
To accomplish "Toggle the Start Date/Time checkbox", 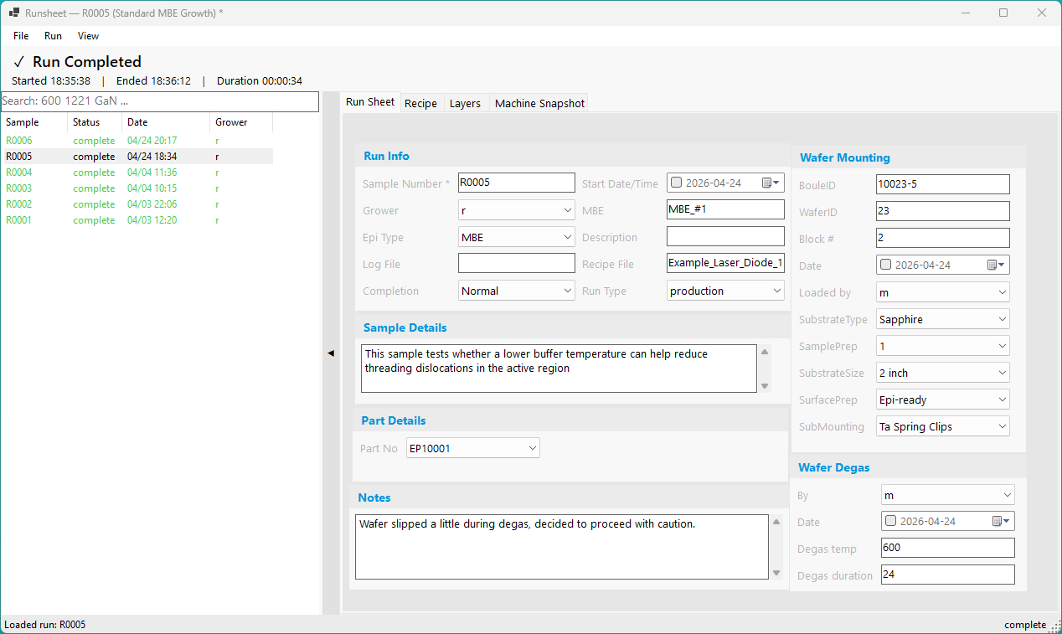I will (676, 183).
